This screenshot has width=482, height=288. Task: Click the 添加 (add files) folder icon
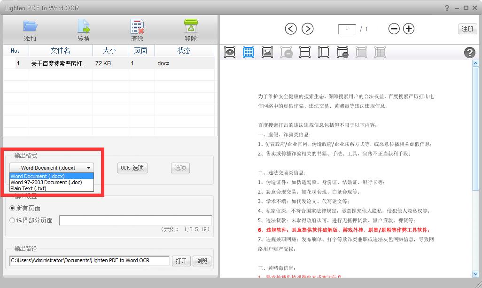coord(30,26)
